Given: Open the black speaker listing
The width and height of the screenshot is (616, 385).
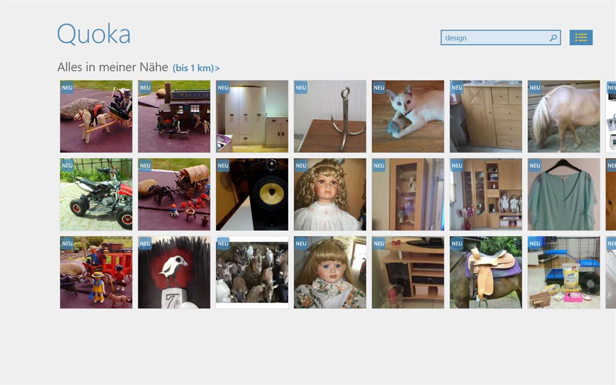Looking at the screenshot, I should (x=252, y=194).
